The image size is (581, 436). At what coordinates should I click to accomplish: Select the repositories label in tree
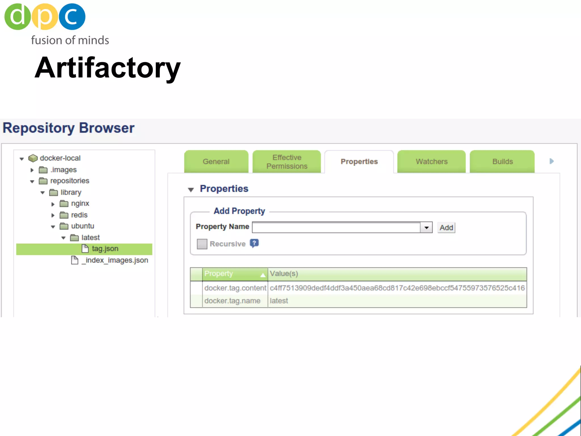(x=70, y=181)
